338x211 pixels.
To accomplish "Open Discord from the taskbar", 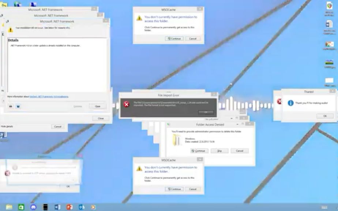I will click(33, 207).
